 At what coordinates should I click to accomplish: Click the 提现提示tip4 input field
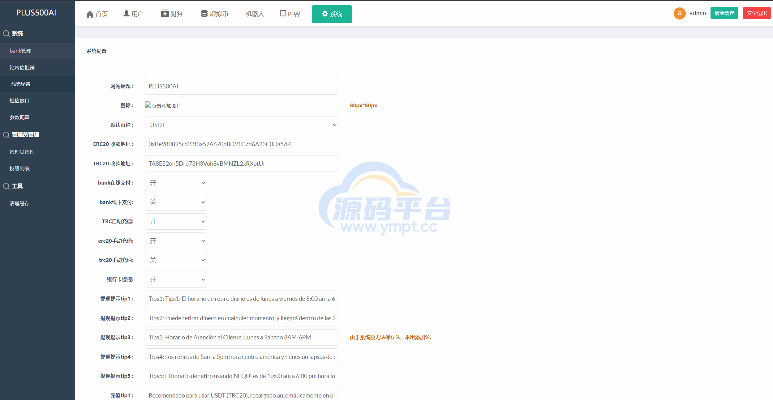(x=242, y=357)
